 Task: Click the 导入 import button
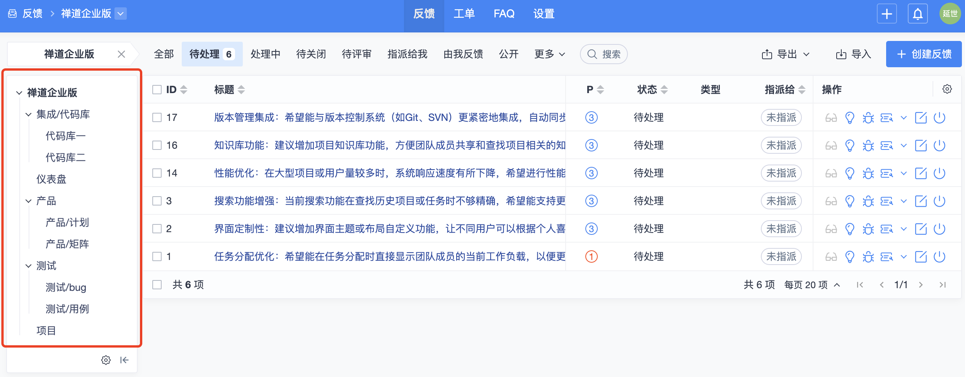click(x=853, y=54)
